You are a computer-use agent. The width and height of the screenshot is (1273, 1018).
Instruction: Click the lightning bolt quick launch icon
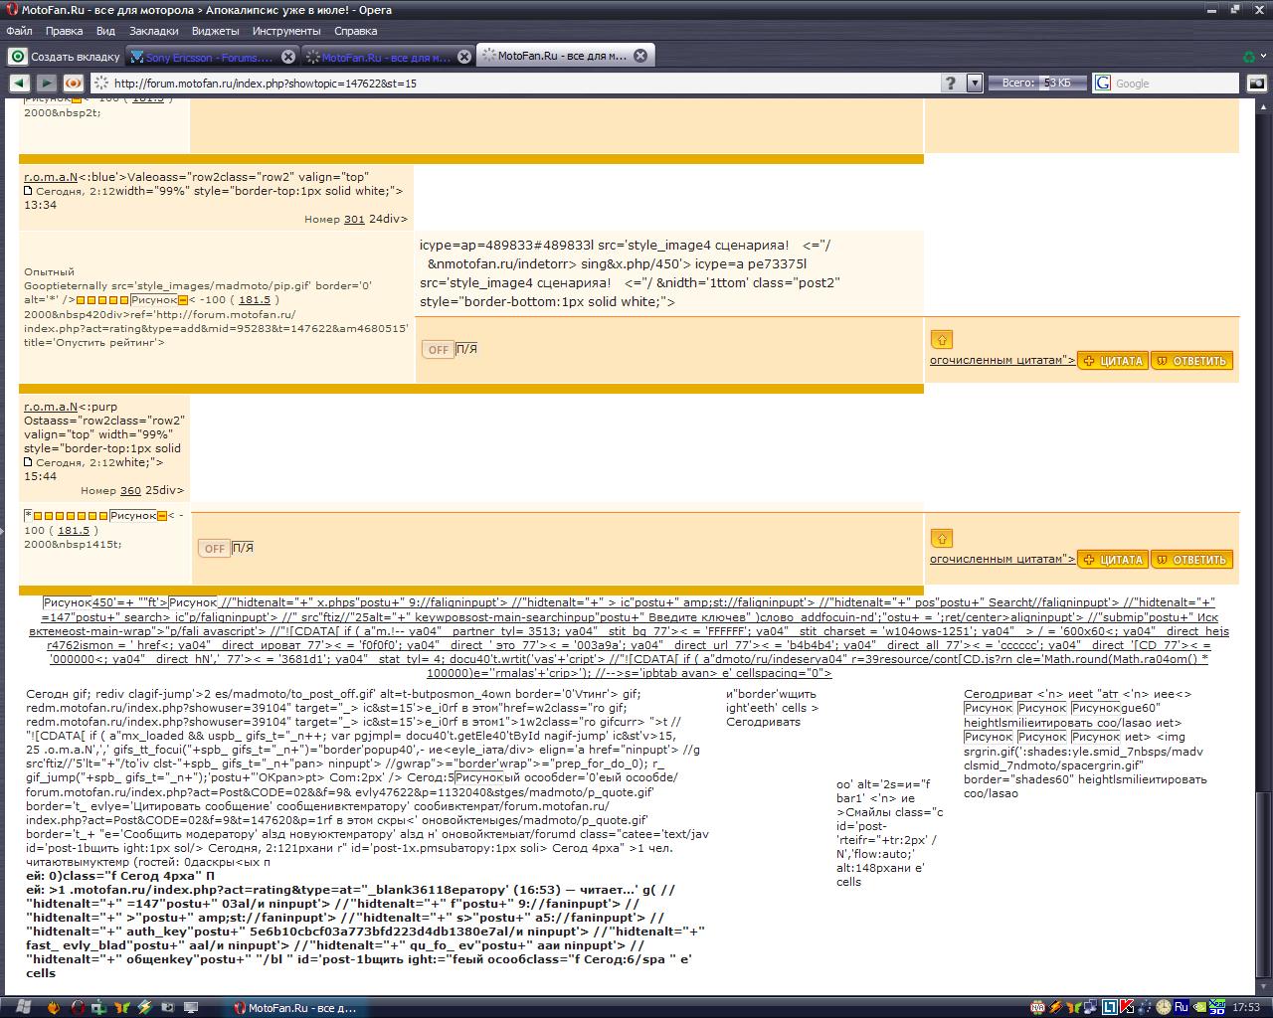coord(145,1007)
